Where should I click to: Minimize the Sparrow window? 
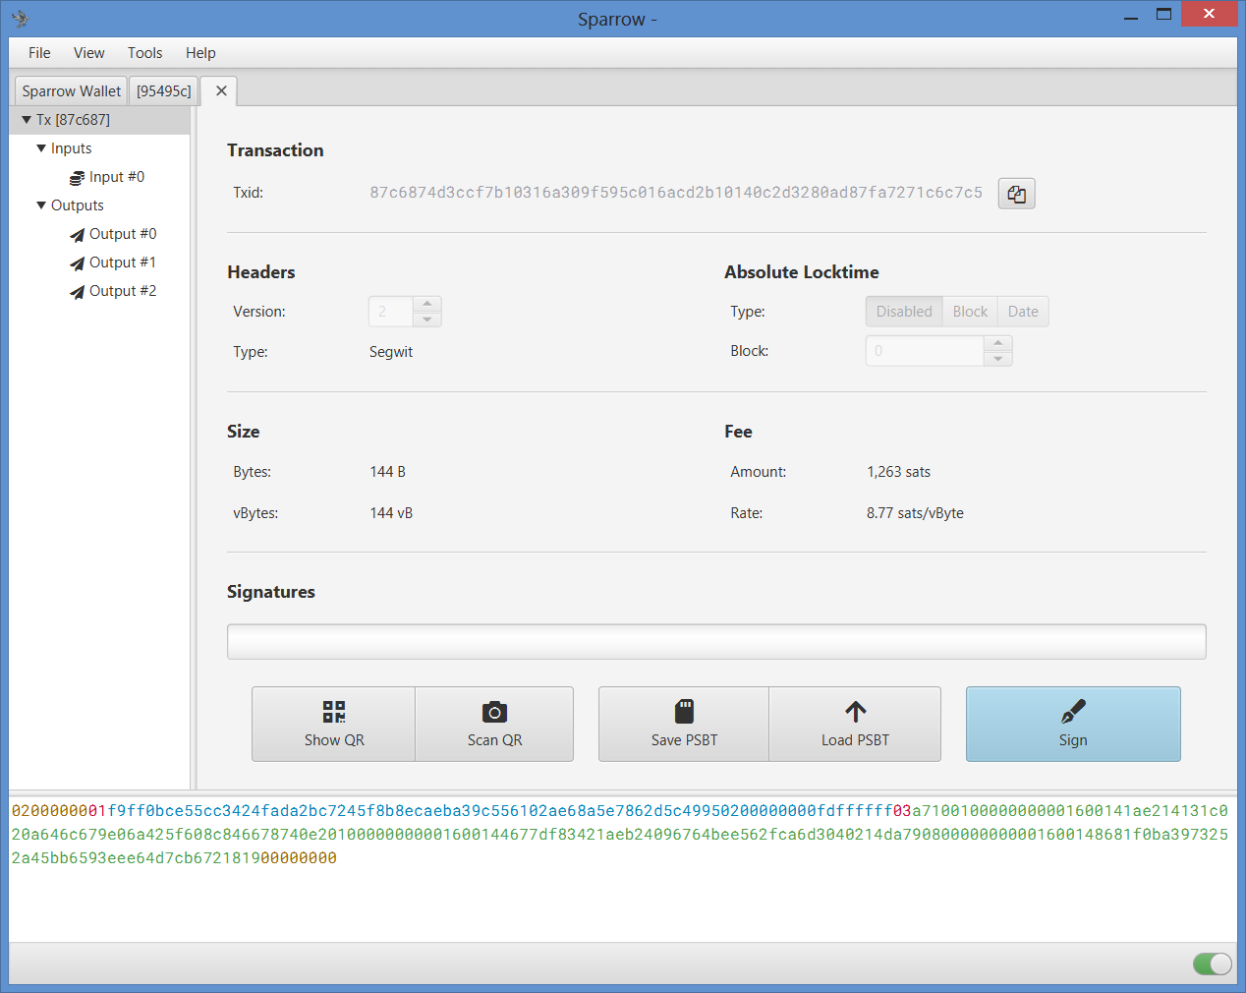(x=1131, y=16)
